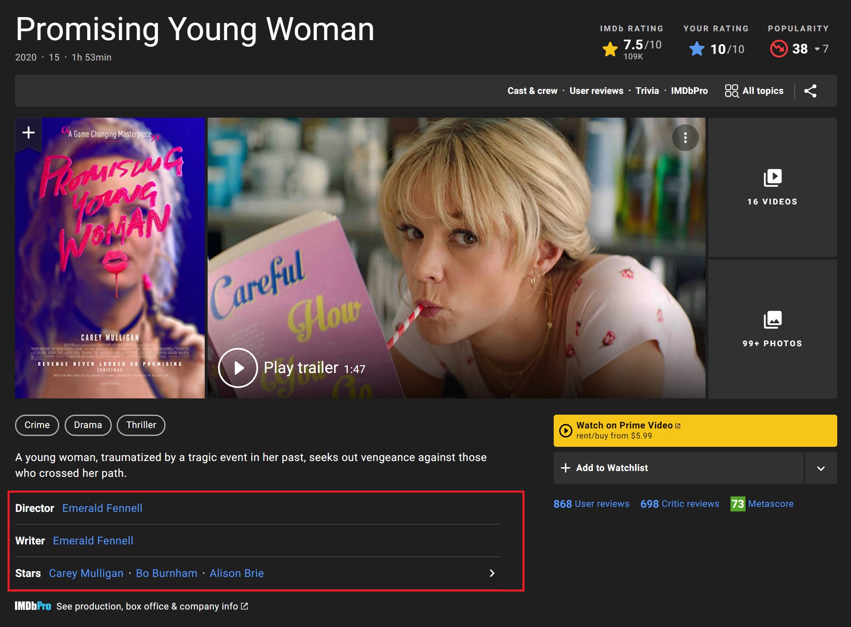This screenshot has height=627, width=851.
Task: Go to the User reviews section
Action: point(596,91)
